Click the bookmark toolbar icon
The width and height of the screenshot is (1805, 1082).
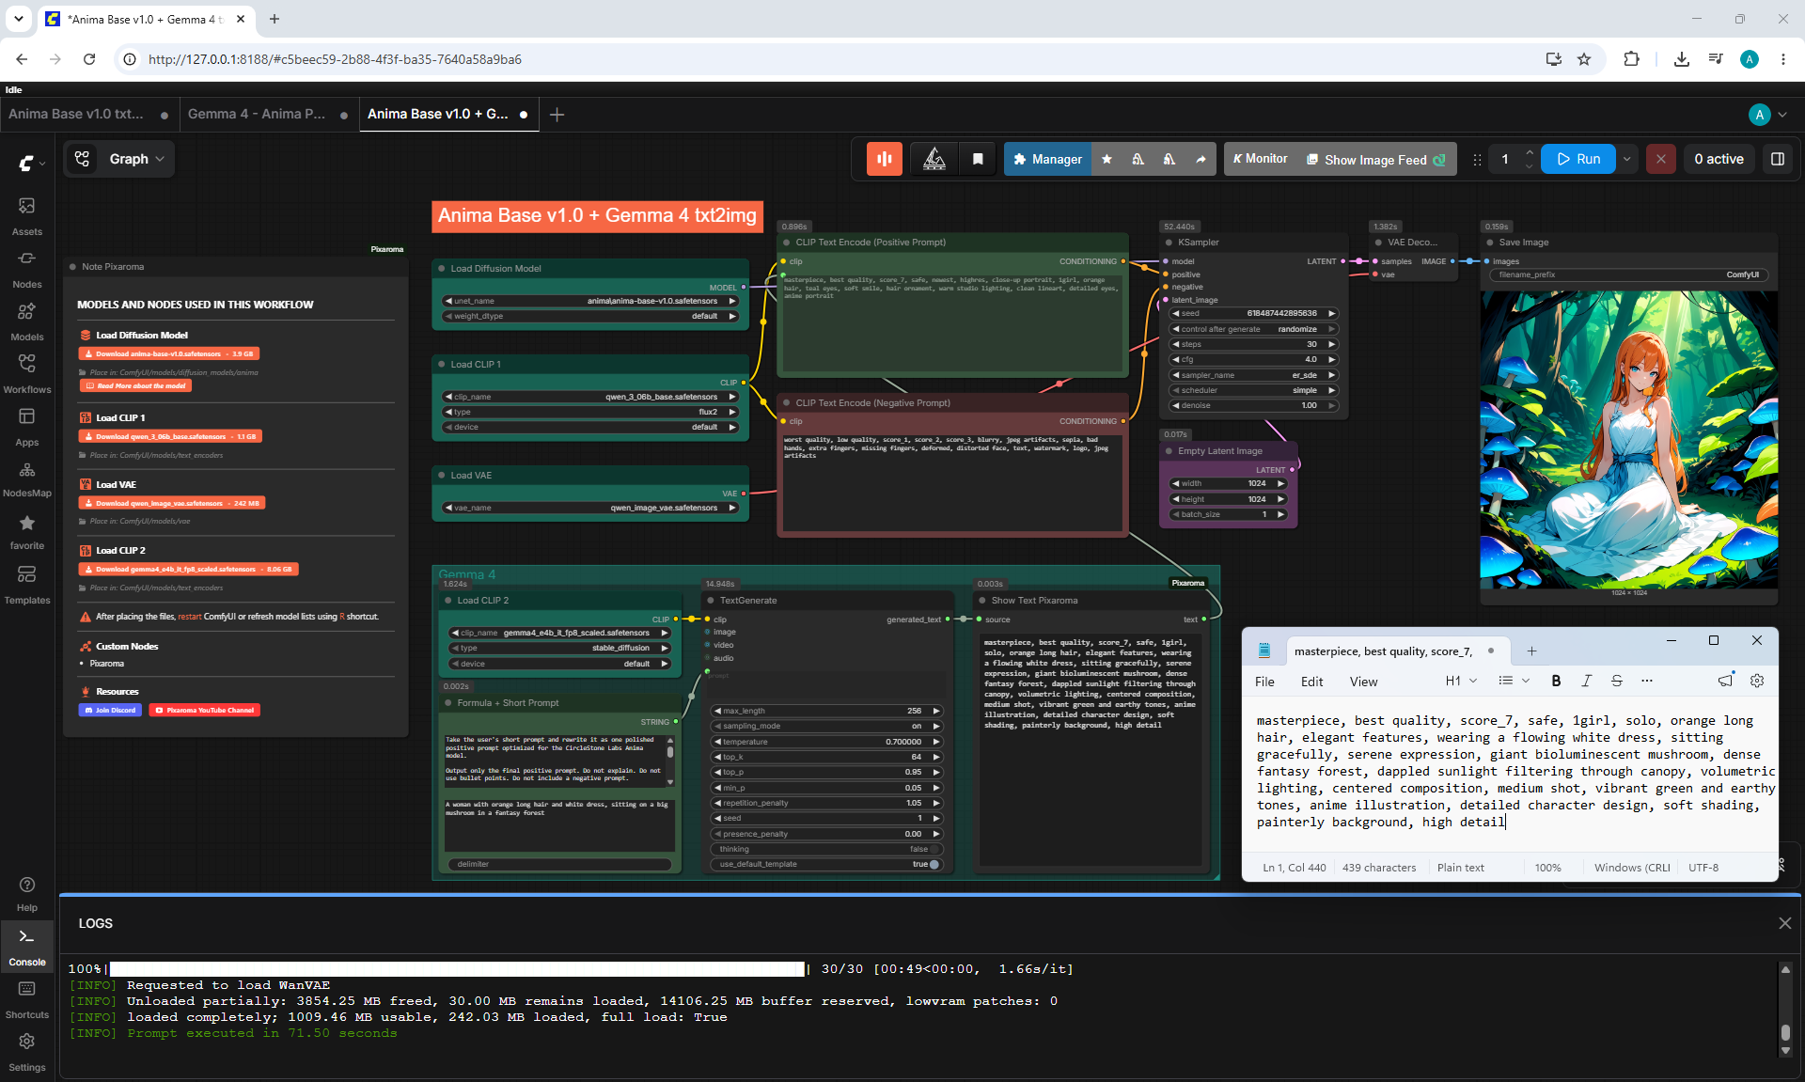coord(978,159)
